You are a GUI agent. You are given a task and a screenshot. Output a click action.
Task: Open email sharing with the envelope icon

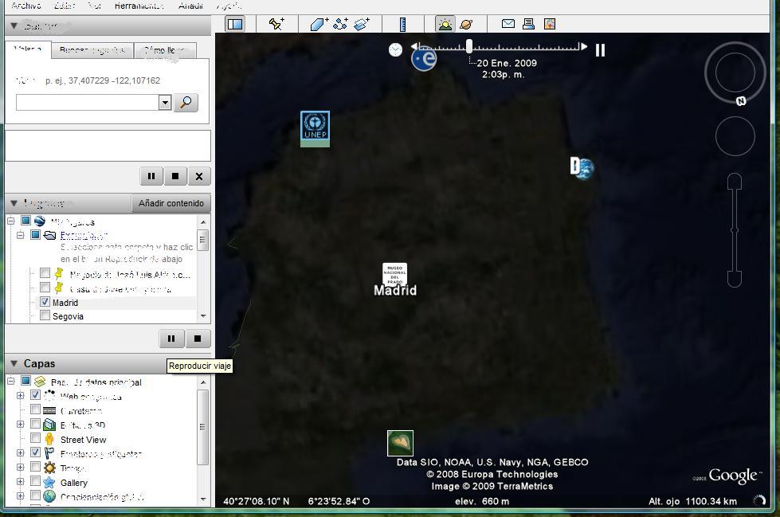click(507, 23)
